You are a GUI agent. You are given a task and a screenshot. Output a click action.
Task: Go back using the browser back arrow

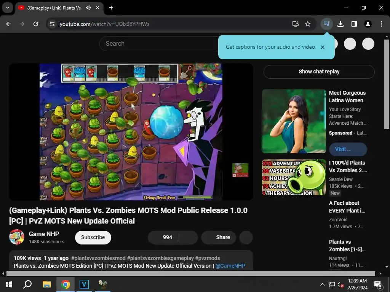click(8, 24)
